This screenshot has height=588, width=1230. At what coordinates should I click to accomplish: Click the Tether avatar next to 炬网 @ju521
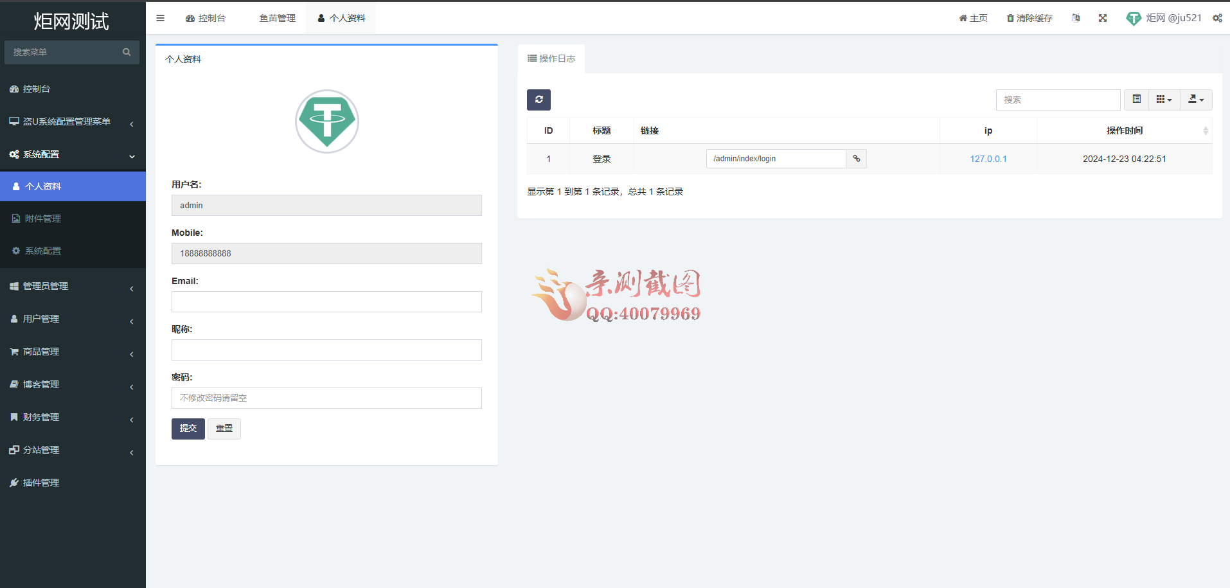1133,18
